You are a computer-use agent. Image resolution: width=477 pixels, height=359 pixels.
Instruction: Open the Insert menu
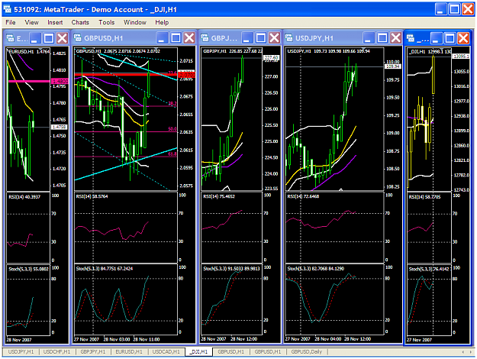55,22
